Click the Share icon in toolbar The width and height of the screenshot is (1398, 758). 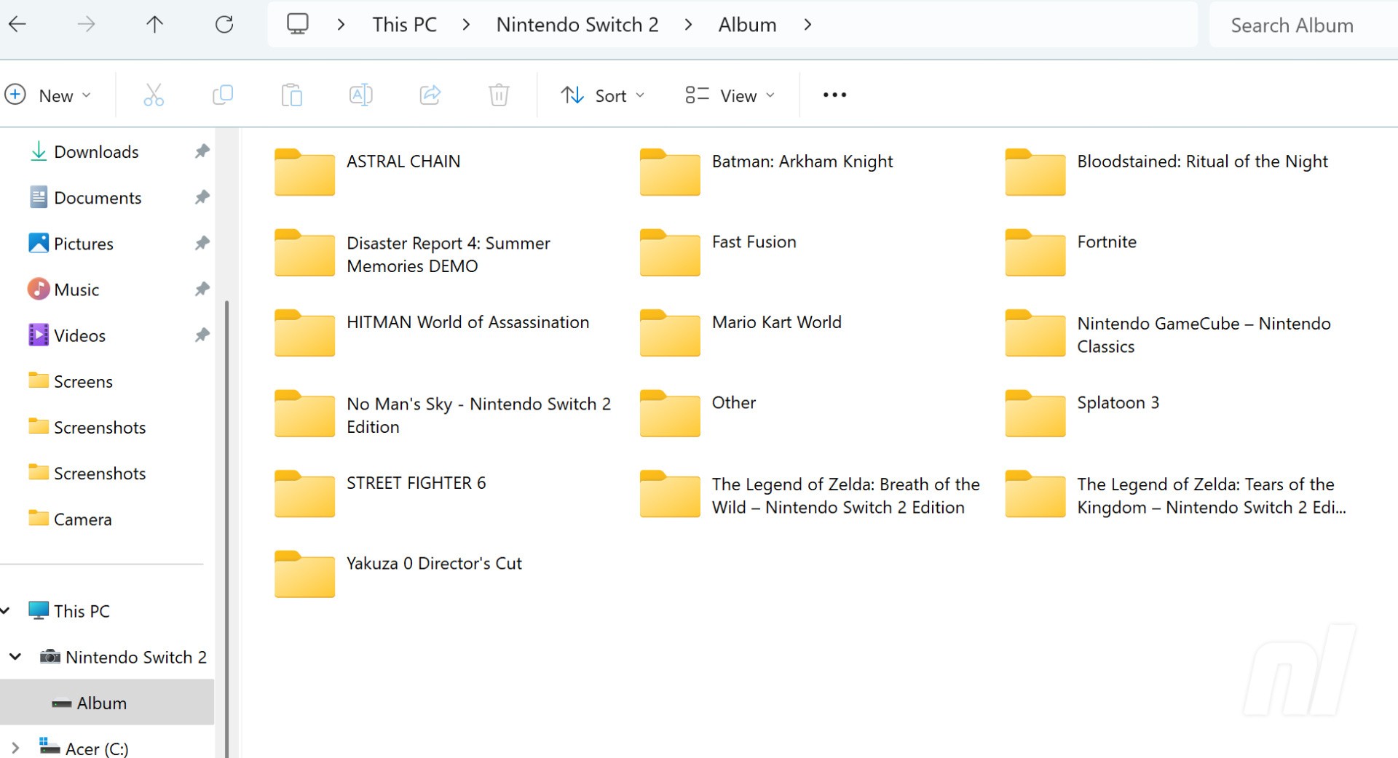point(430,95)
